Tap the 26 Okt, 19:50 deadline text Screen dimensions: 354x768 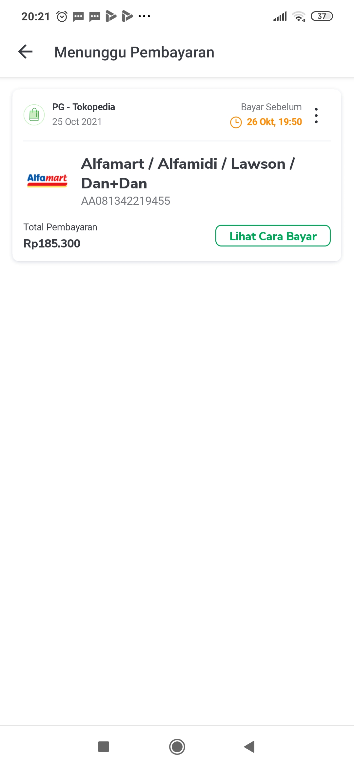pyautogui.click(x=274, y=122)
